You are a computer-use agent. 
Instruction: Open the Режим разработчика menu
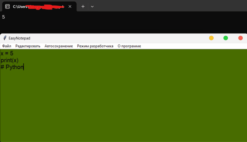click(95, 46)
